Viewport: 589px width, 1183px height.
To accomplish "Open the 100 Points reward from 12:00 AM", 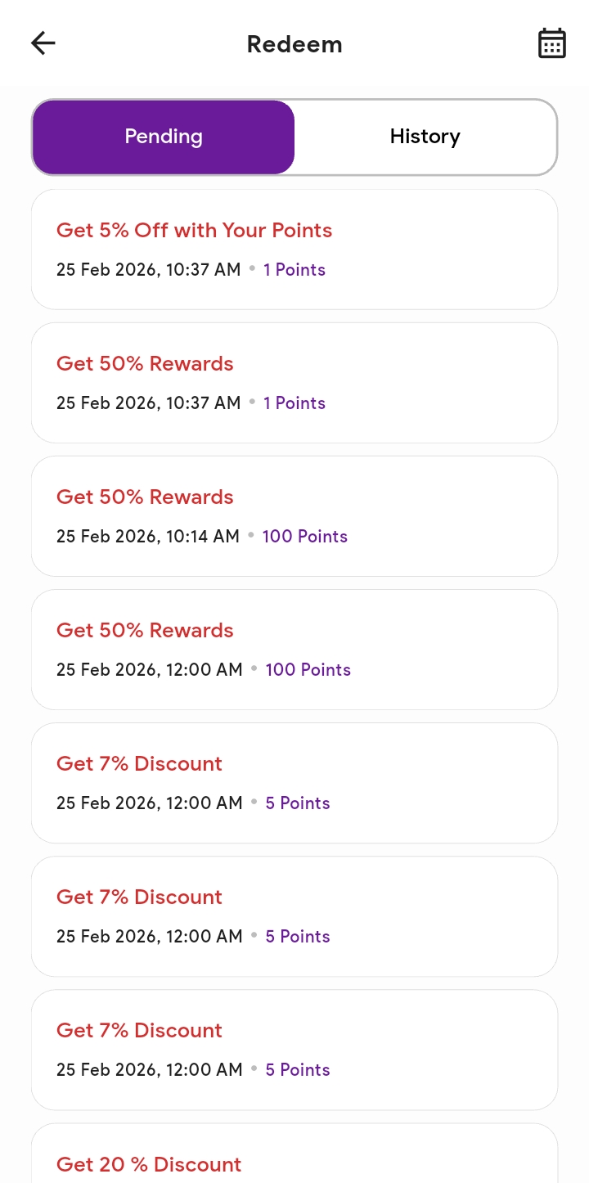I will click(x=294, y=650).
